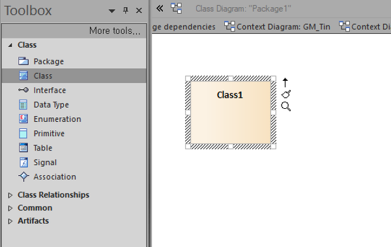Choose the Table tool icon

[x=23, y=148]
